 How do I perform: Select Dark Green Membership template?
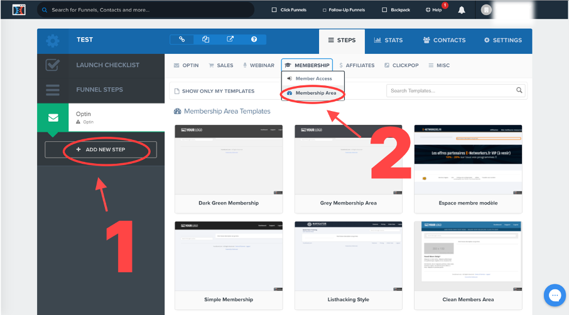(x=229, y=169)
